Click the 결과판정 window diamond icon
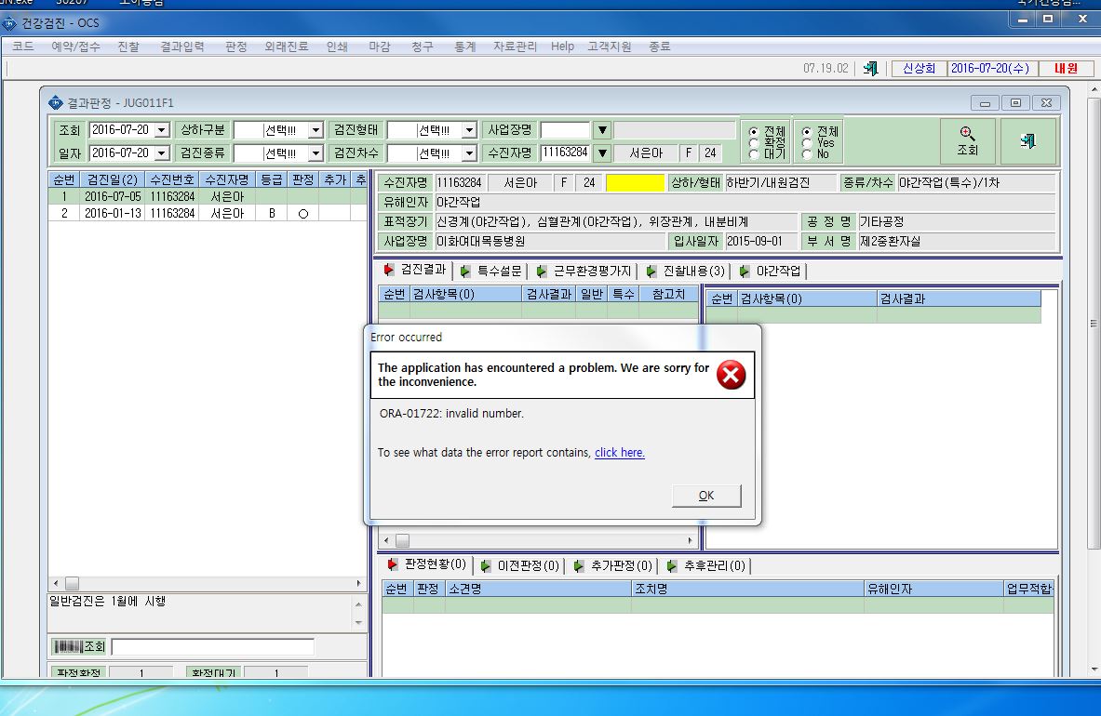The width and height of the screenshot is (1101, 716). click(56, 103)
